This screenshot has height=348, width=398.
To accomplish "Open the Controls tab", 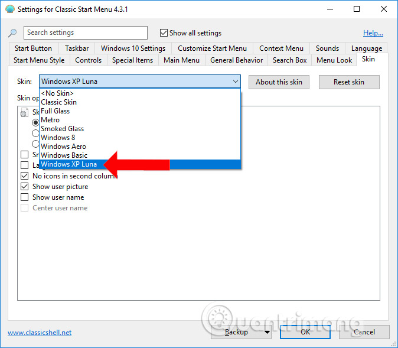I will [89, 60].
